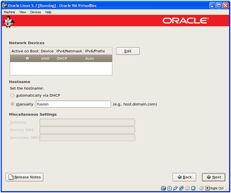The width and height of the screenshot is (231, 193).
Task: Open the Machine menu
Action: [x=10, y=12]
